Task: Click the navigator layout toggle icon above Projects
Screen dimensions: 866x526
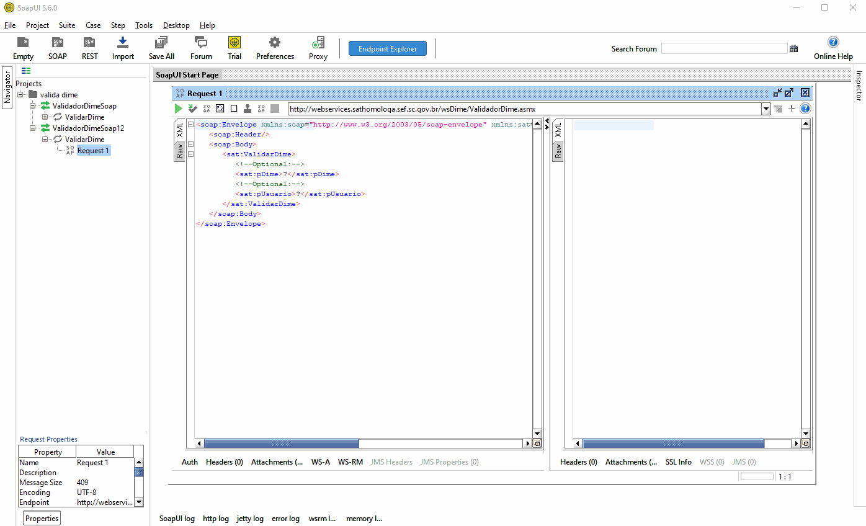Action: [26, 71]
